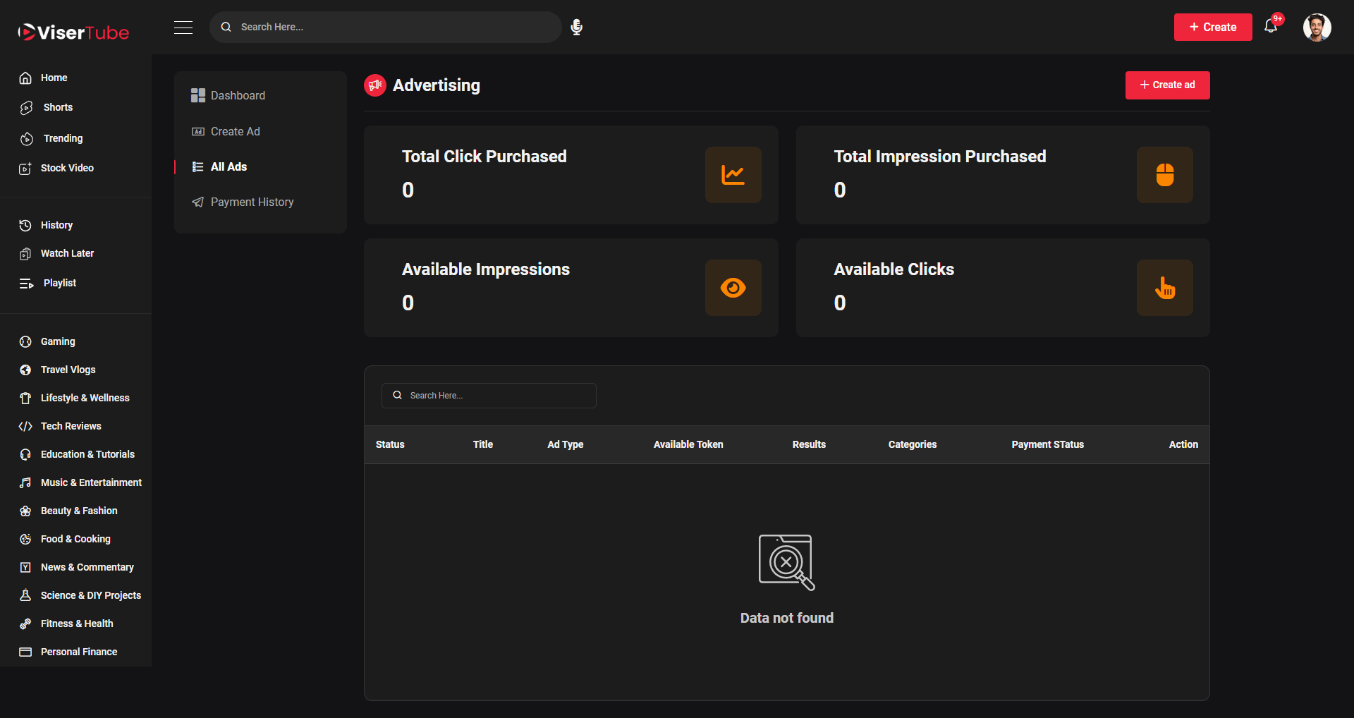Switch to the Payment History tab
Viewport: 1354px width, 718px height.
(252, 202)
